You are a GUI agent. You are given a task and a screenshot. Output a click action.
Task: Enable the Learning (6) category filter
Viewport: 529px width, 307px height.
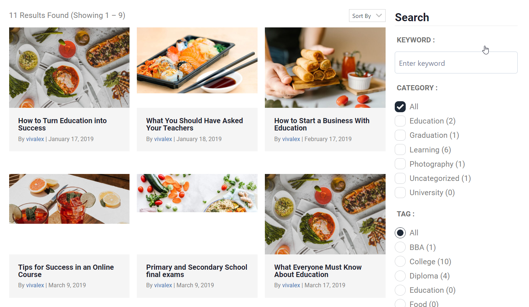pyautogui.click(x=400, y=149)
